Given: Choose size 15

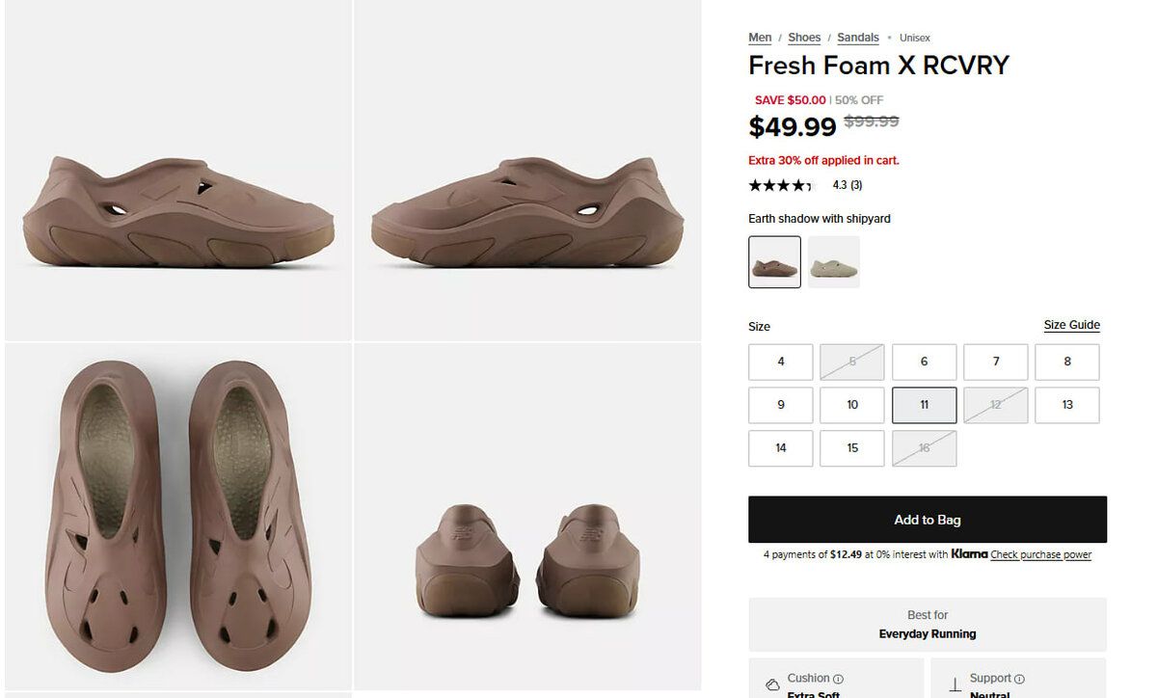Looking at the screenshot, I should [852, 448].
